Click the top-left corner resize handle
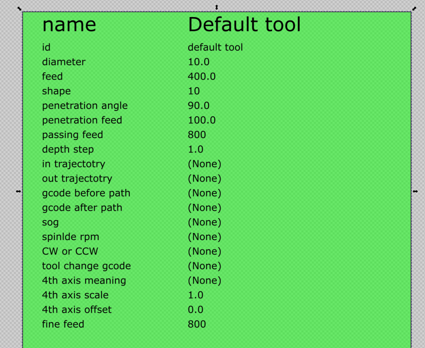Viewport: 425px width, 348px height. pos(19,8)
